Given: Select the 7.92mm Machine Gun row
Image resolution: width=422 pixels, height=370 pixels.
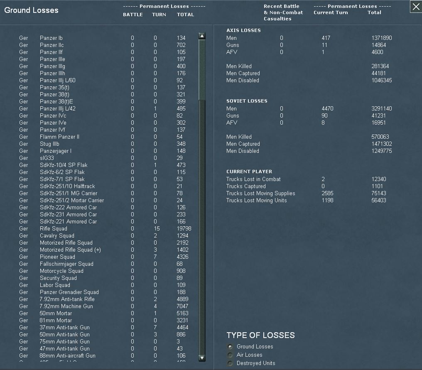Looking at the screenshot, I should coord(105,306).
